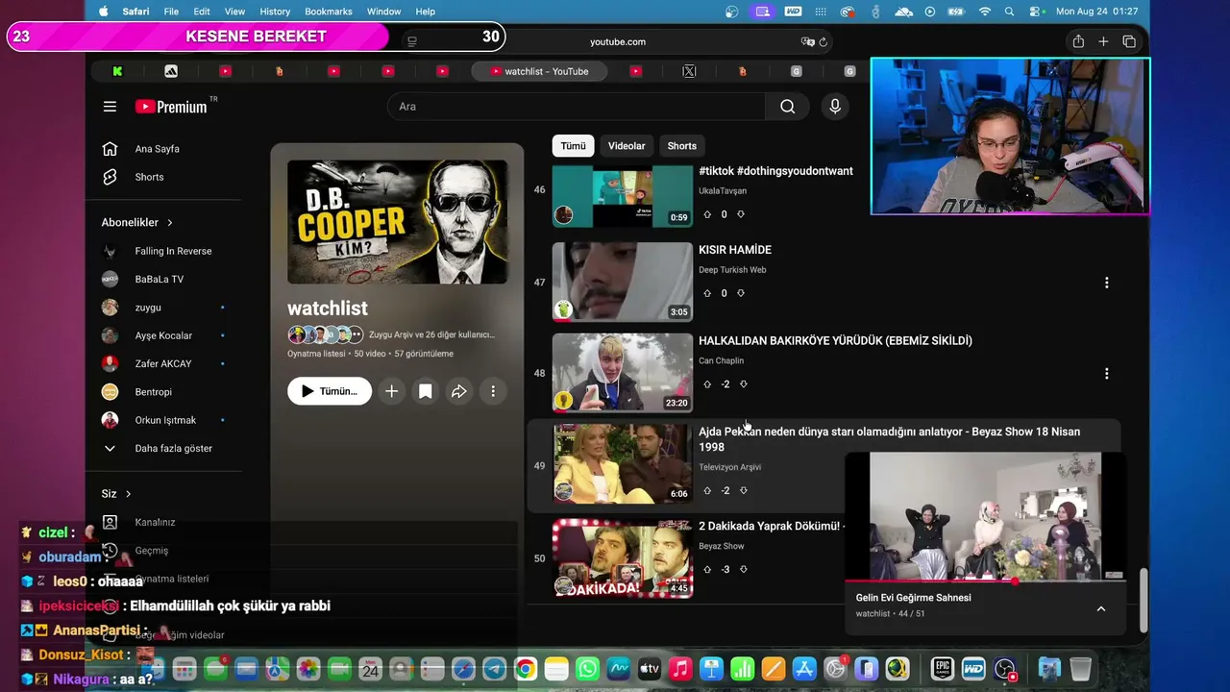Switch to the X tab in Safari
1230x692 pixels.
(x=689, y=71)
